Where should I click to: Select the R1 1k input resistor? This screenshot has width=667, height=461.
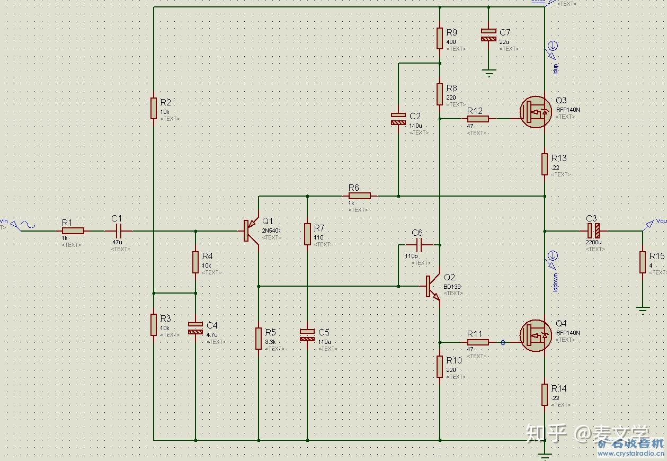[x=73, y=230]
